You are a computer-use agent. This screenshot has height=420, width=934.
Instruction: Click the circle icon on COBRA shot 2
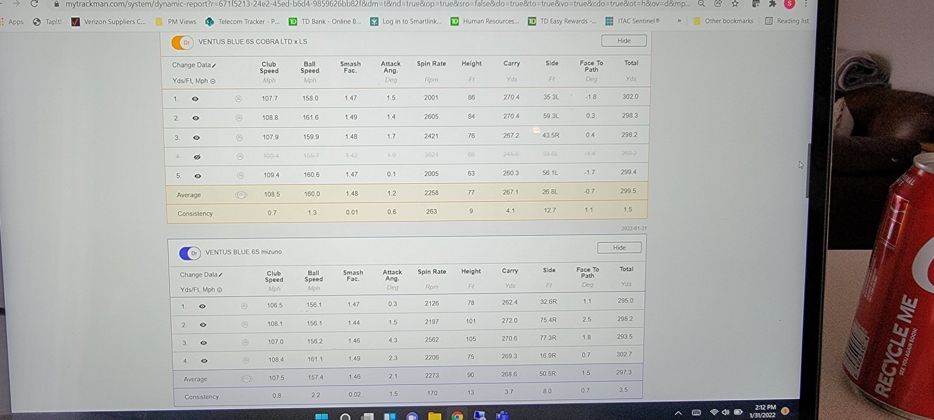239,118
